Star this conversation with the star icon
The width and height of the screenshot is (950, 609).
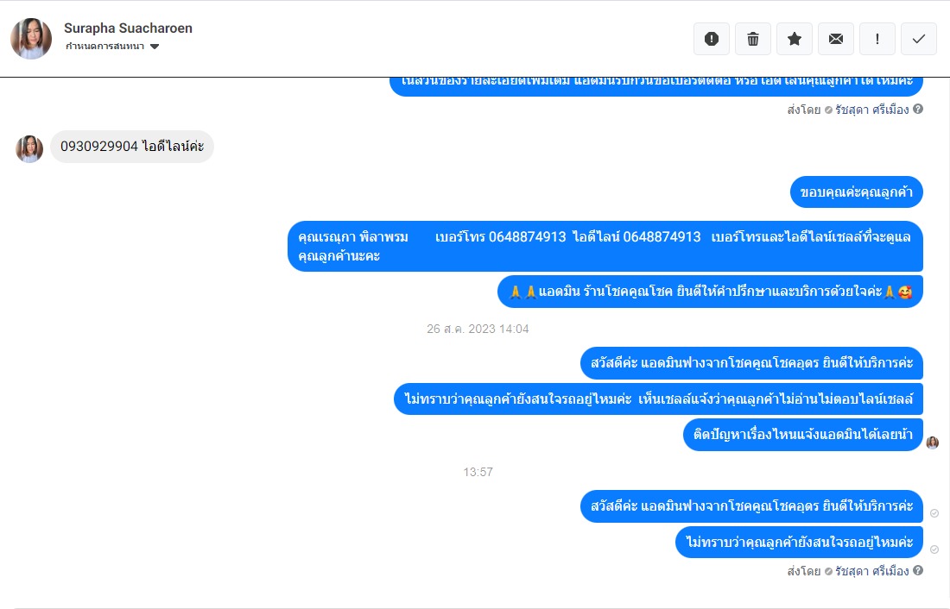click(x=795, y=39)
